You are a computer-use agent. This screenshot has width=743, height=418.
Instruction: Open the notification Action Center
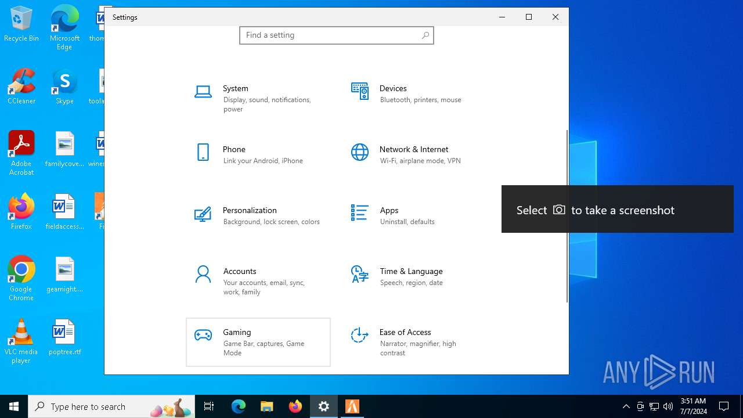click(x=724, y=406)
